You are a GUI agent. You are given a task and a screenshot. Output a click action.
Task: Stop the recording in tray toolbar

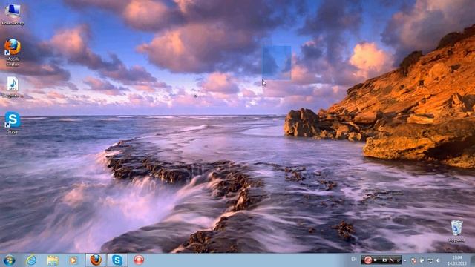click(x=376, y=260)
